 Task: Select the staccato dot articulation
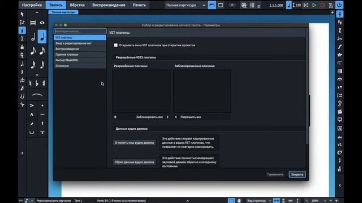(42, 105)
